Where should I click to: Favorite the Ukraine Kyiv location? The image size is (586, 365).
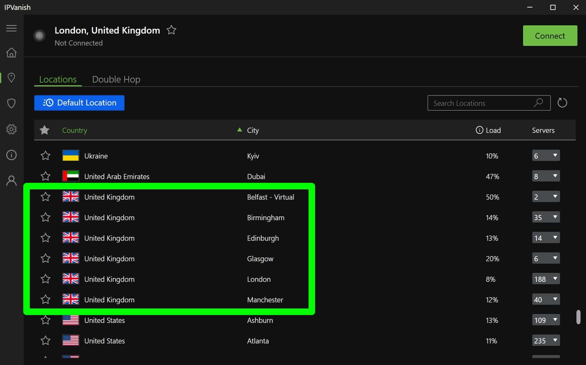[45, 156]
